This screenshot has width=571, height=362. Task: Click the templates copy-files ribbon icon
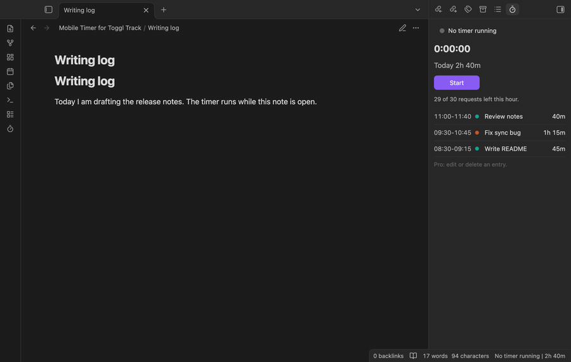coord(10,86)
